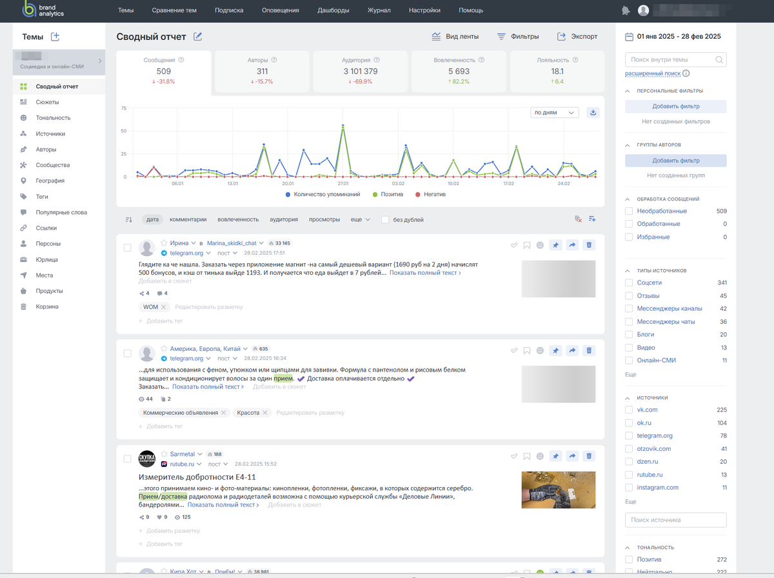The height and width of the screenshot is (578, 774).
Task: Open the date range calendar icon
Action: click(629, 37)
